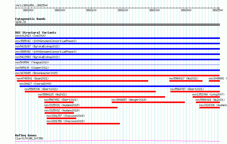Open nsv4748301 (Quan2021) variant label
The width and height of the screenshot is (227, 144).
[x=33, y=78]
